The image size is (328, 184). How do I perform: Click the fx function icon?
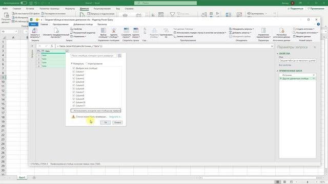point(52,46)
